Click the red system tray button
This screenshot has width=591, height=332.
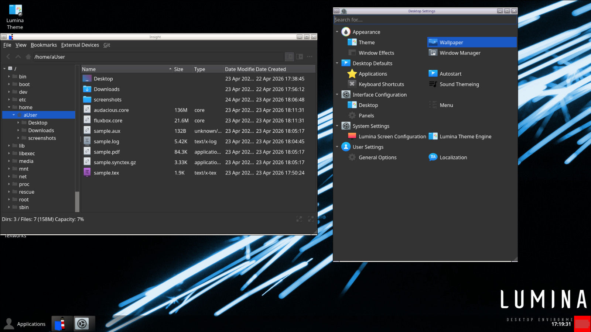583,324
